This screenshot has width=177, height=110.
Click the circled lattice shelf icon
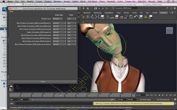click(x=88, y=17)
